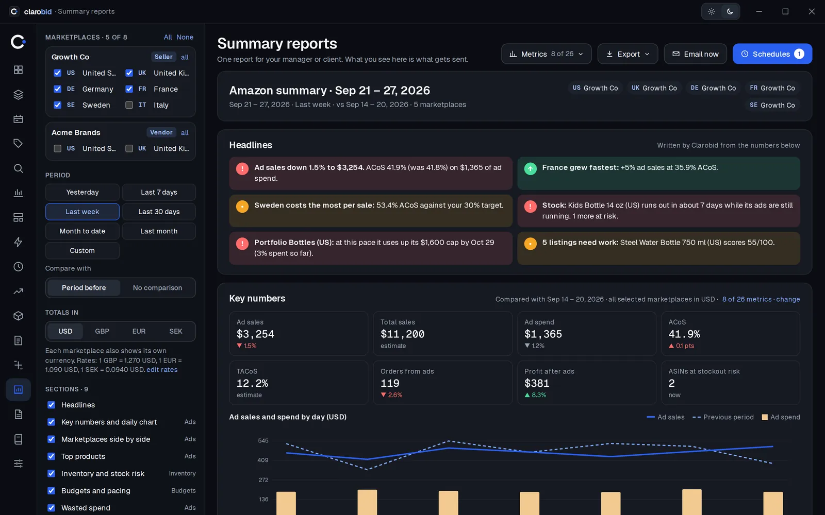The width and height of the screenshot is (825, 515).
Task: Open the lightning bolt icon in the sidebar
Action: pyautogui.click(x=18, y=242)
